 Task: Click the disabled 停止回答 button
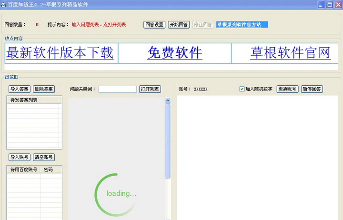pyautogui.click(x=203, y=25)
